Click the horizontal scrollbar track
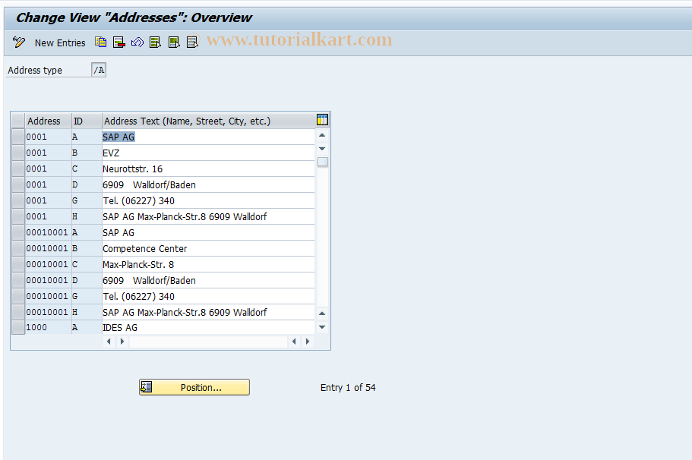The width and height of the screenshot is (692, 460). click(208, 342)
